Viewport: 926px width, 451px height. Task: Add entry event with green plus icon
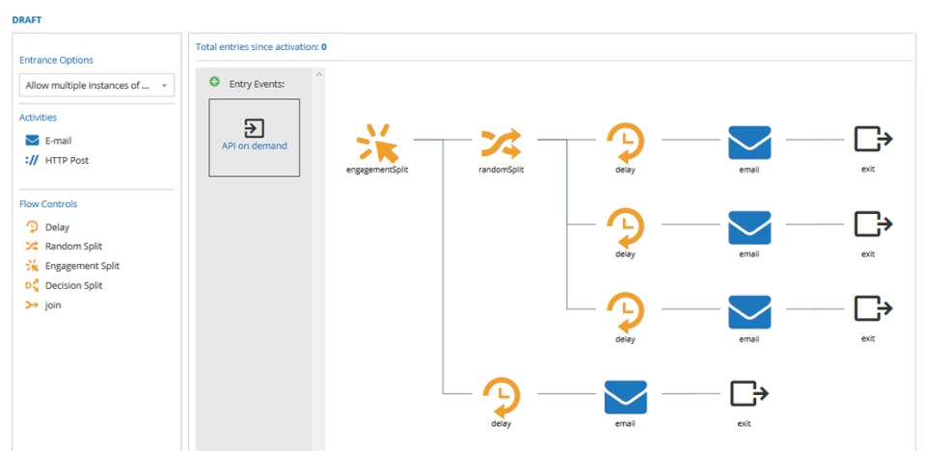[x=215, y=82]
